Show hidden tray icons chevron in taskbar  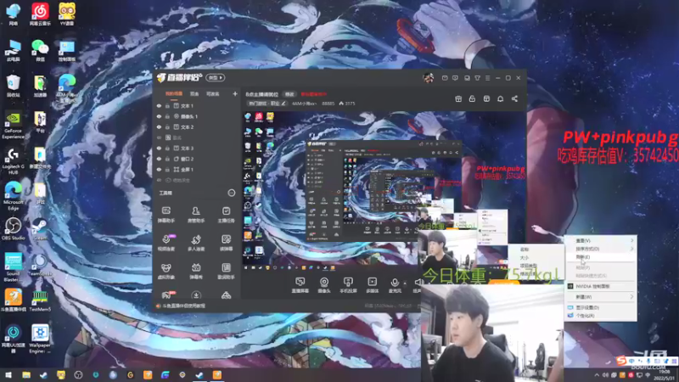click(x=597, y=375)
